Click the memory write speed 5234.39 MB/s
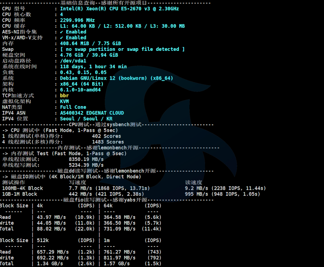 click(x=86, y=165)
